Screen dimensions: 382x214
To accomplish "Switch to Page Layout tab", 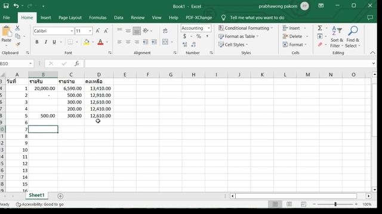I will click(70, 17).
